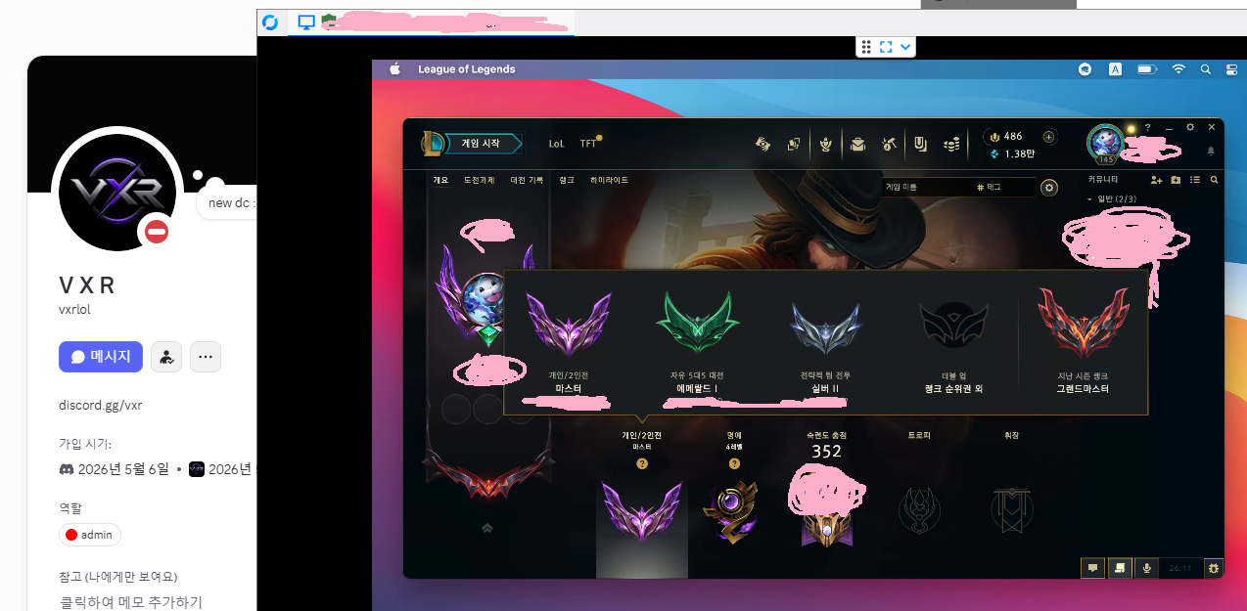Open the stacked cards icon in the top bar
Viewport: 1247px width, 611px height.
pos(794,144)
